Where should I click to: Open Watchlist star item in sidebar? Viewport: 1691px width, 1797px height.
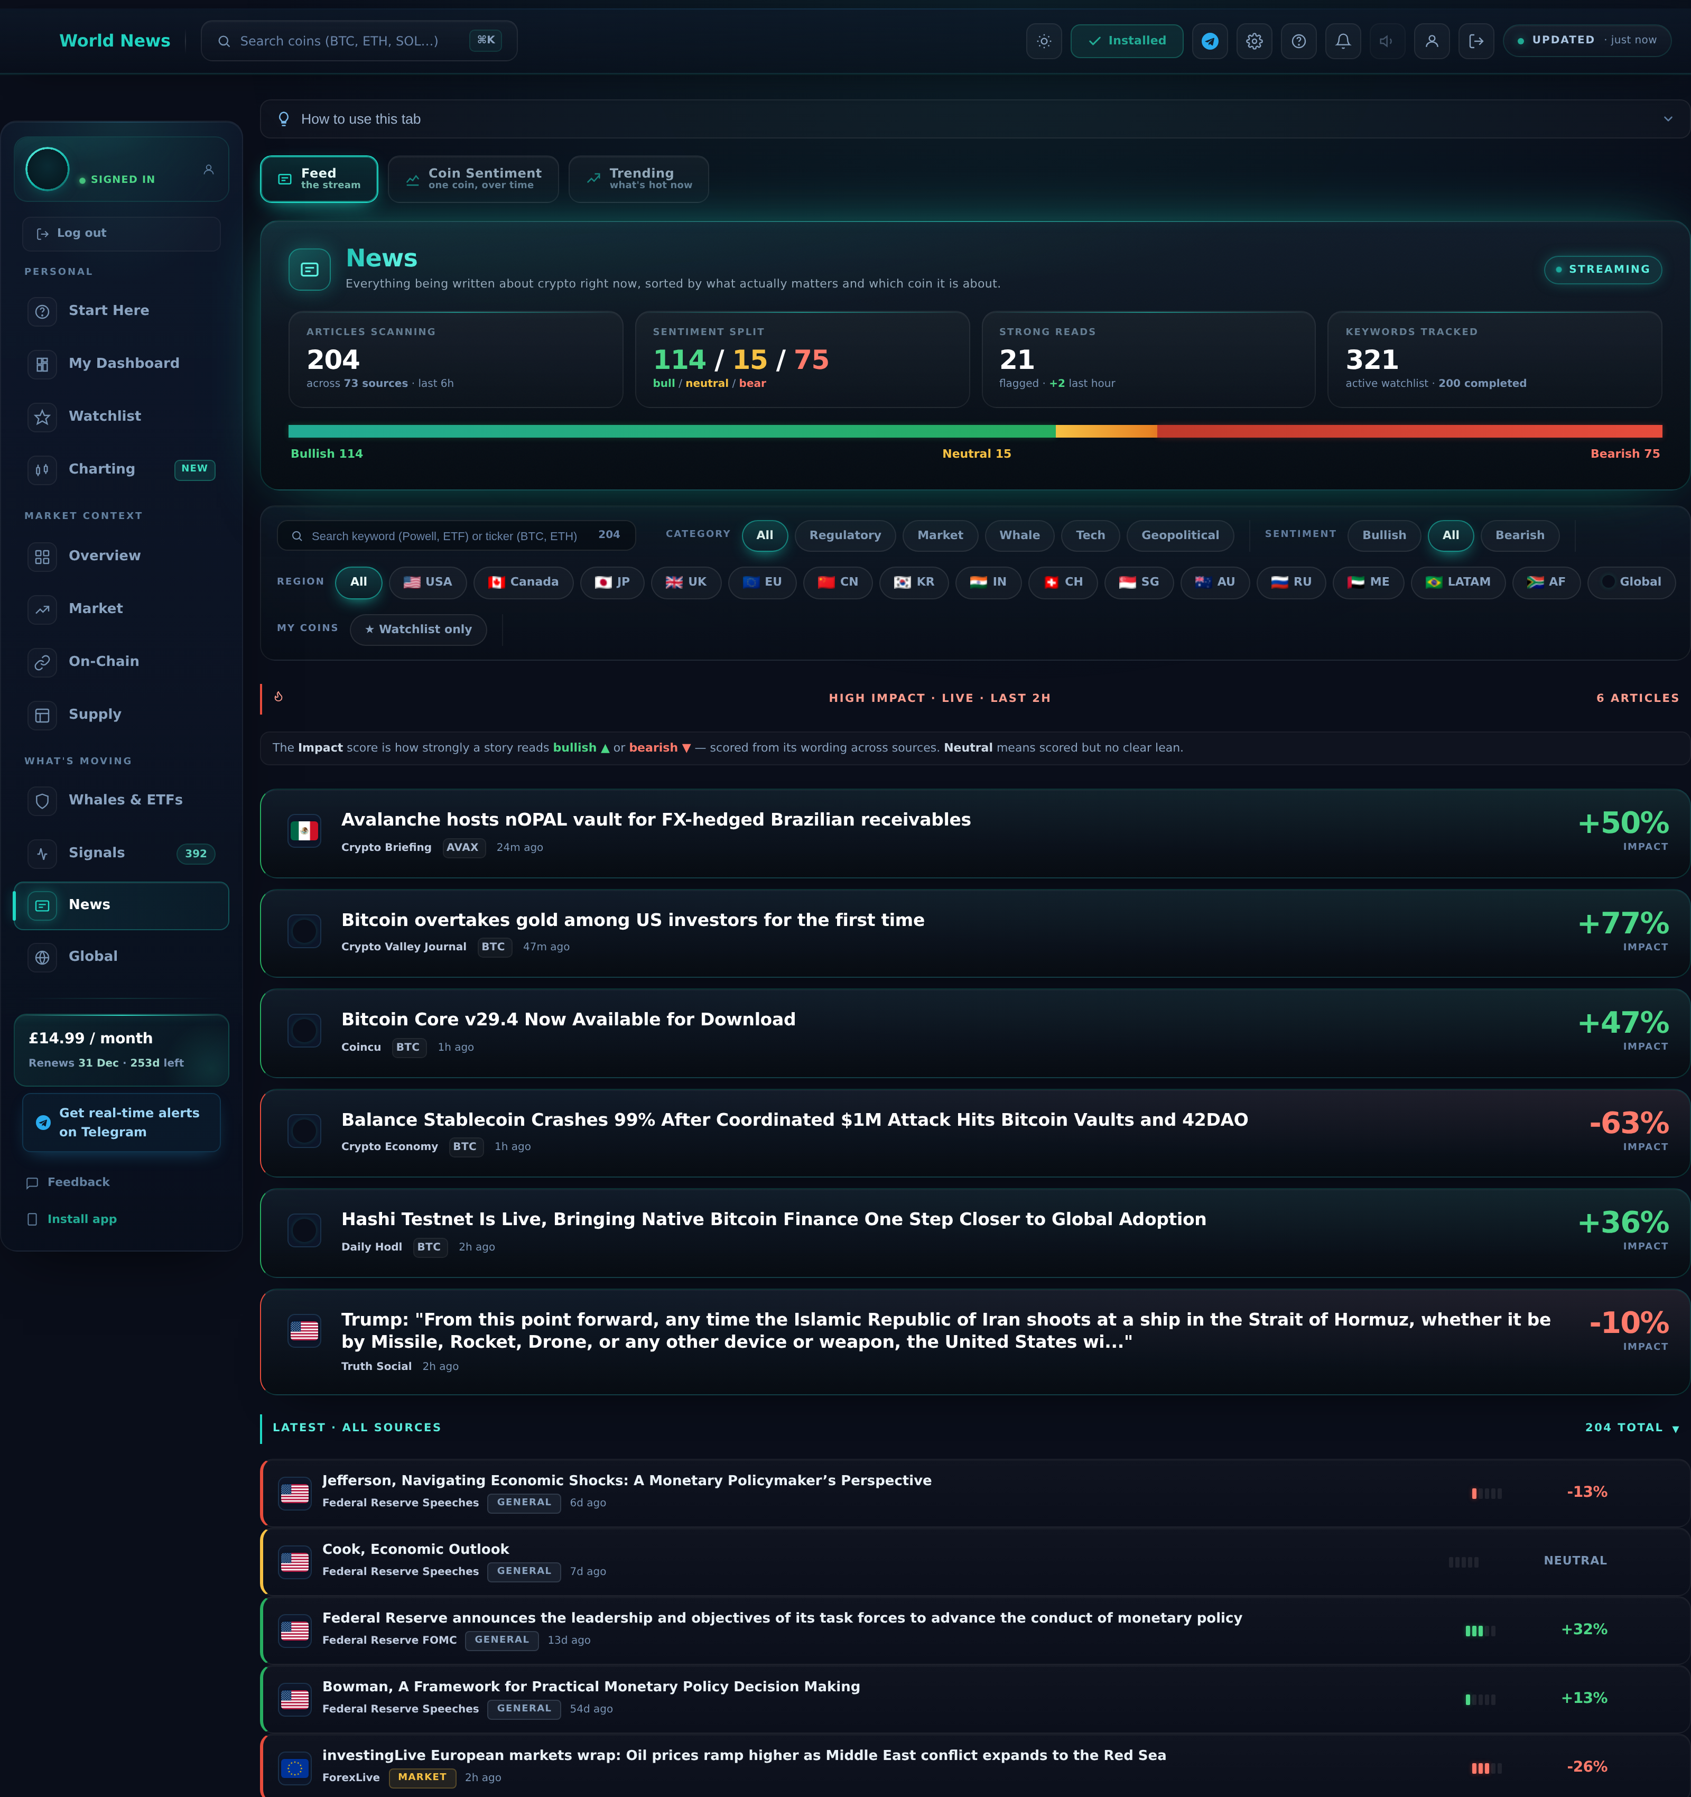(121, 416)
